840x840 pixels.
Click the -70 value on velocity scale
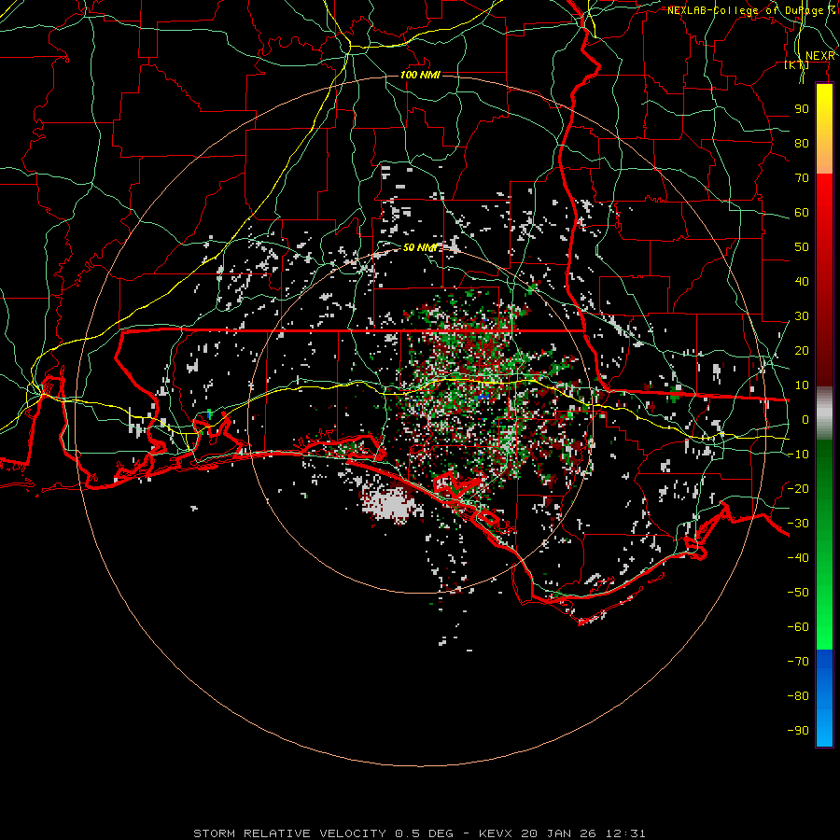click(x=798, y=661)
